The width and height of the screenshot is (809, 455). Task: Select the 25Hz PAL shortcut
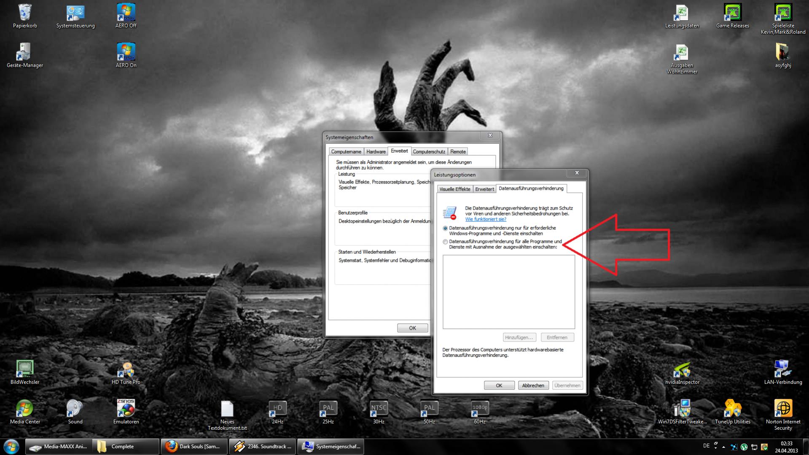[328, 412]
